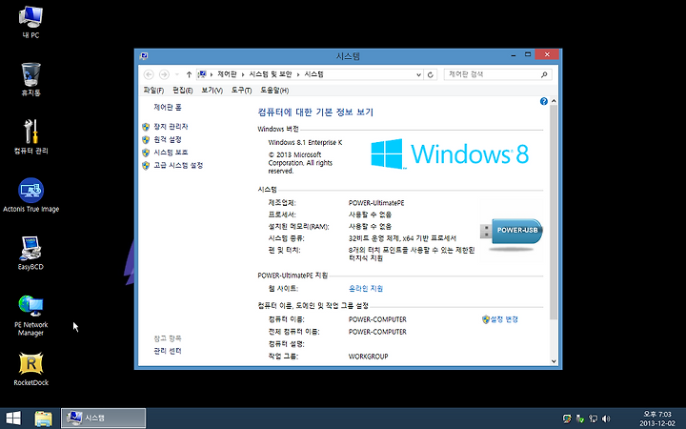Viewport: 686px width, 429px height.
Task: Click the 전체 컴퓨터 이름: label
Action: point(293,332)
